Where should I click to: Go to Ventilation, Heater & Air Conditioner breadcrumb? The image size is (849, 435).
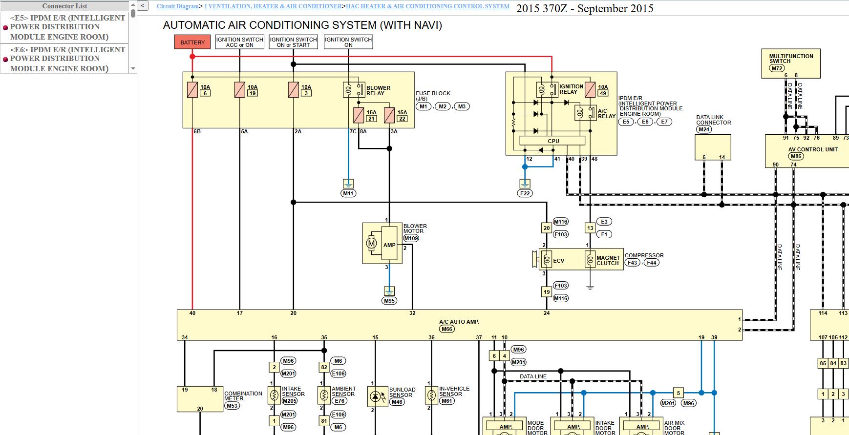click(x=274, y=6)
